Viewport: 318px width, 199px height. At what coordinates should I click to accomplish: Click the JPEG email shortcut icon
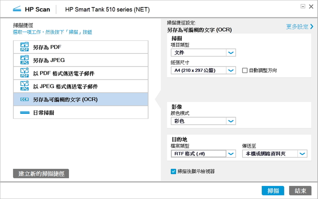tap(24, 86)
